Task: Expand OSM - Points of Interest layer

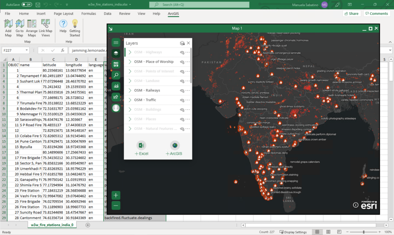Action: click(130, 71)
